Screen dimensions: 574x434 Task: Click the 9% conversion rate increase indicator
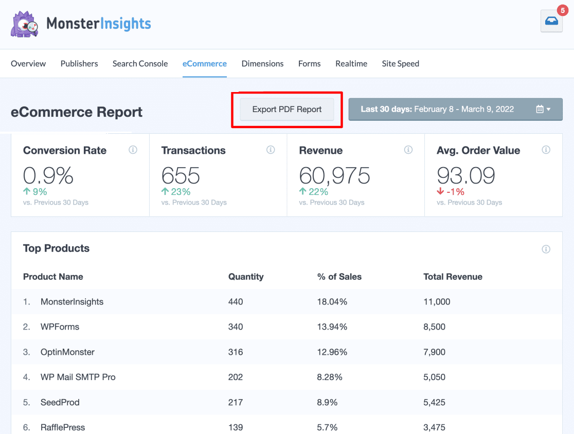click(x=35, y=192)
